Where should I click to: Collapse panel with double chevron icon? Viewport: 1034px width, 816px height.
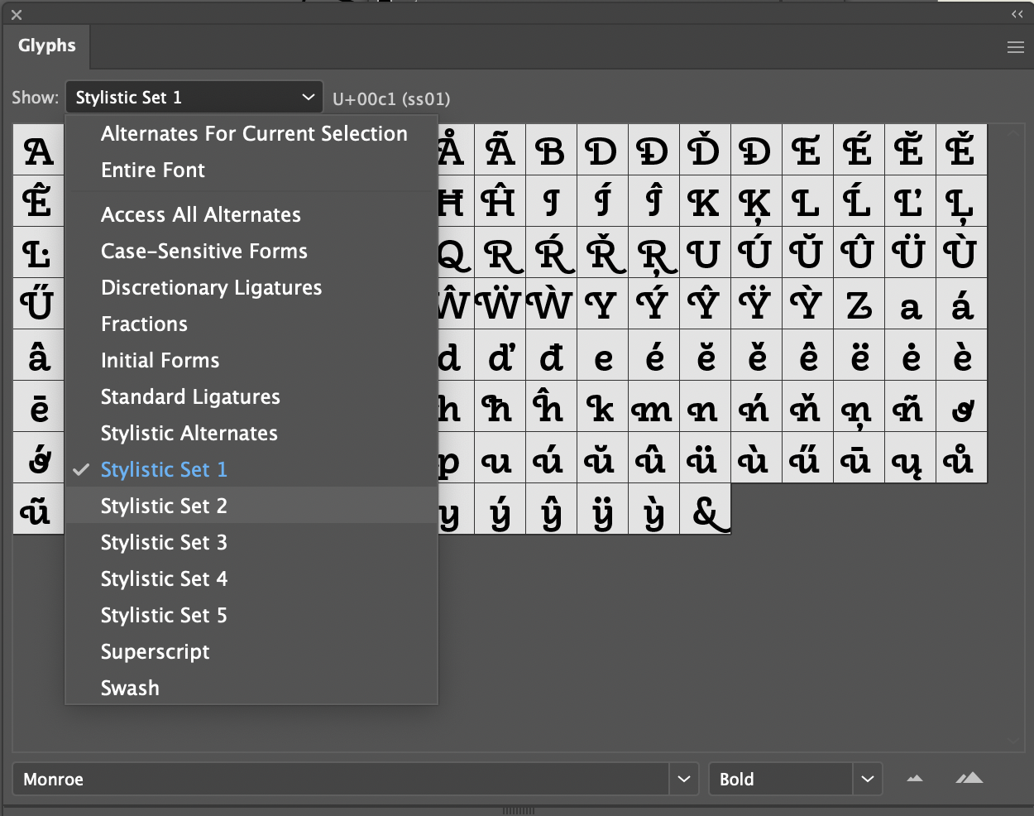click(1017, 14)
